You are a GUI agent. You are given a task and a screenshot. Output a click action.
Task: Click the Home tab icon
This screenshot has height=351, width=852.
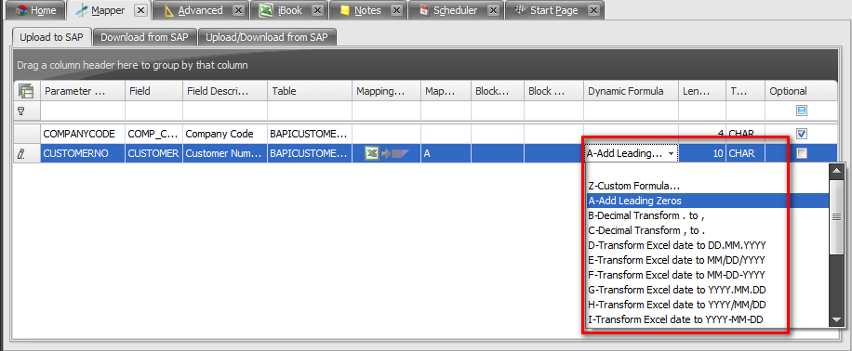[x=21, y=10]
